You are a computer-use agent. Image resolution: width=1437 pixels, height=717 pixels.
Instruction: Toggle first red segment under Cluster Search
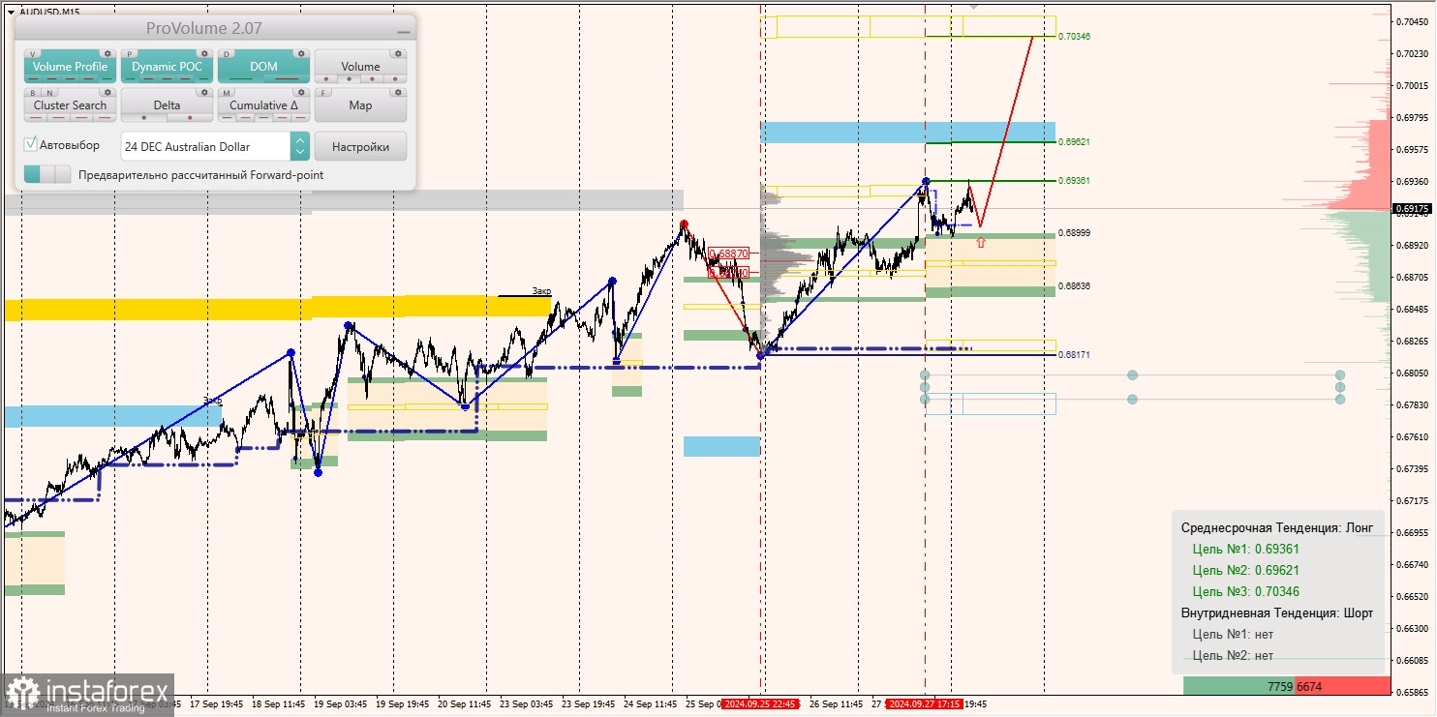tap(36, 117)
